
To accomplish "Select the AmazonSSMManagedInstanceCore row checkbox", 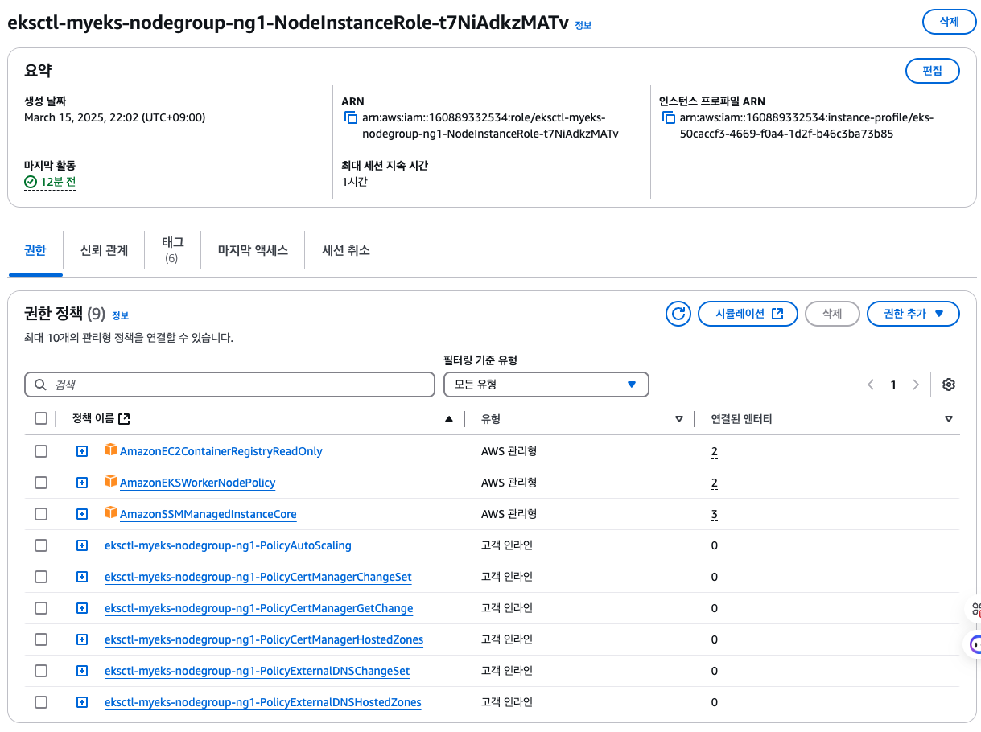I will click(x=41, y=514).
